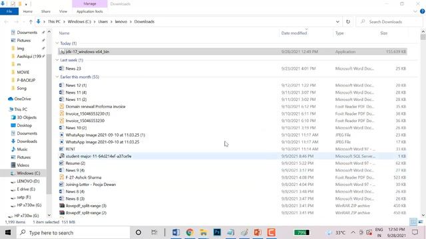Select the Invoice_15046553230 (1) PDF icon
The image size is (426, 239).
(62, 114)
